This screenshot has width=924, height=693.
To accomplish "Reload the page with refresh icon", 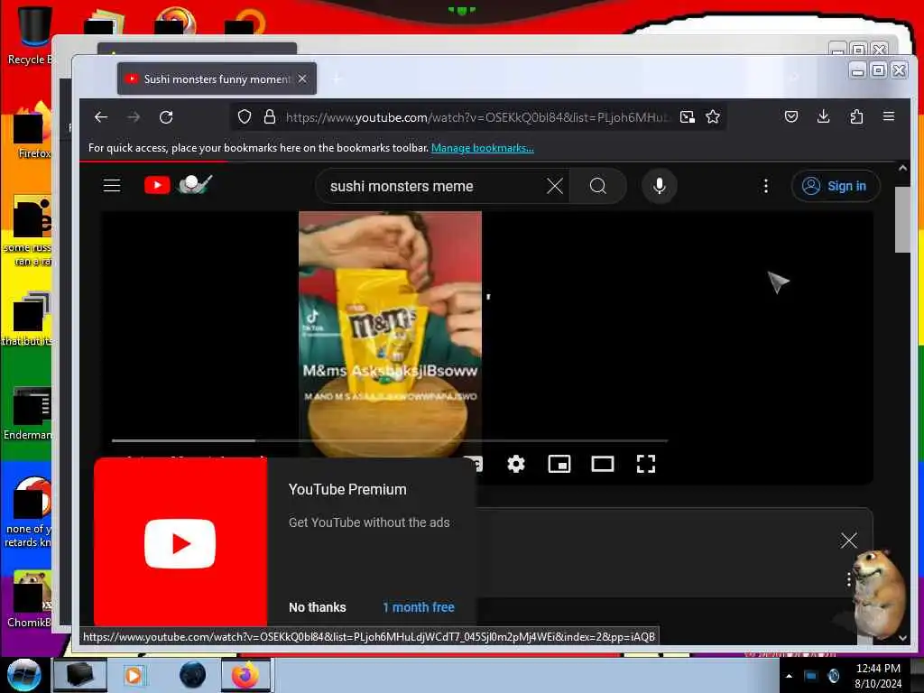I will (x=166, y=117).
